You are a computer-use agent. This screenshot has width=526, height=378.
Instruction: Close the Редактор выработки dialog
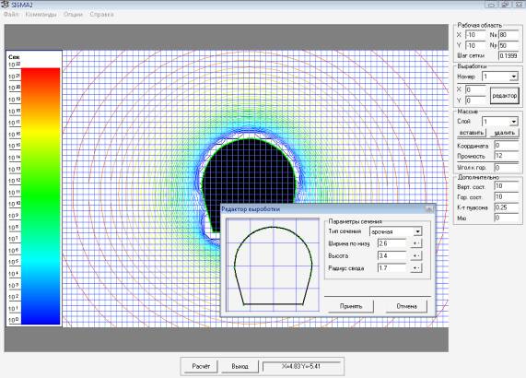[429, 209]
